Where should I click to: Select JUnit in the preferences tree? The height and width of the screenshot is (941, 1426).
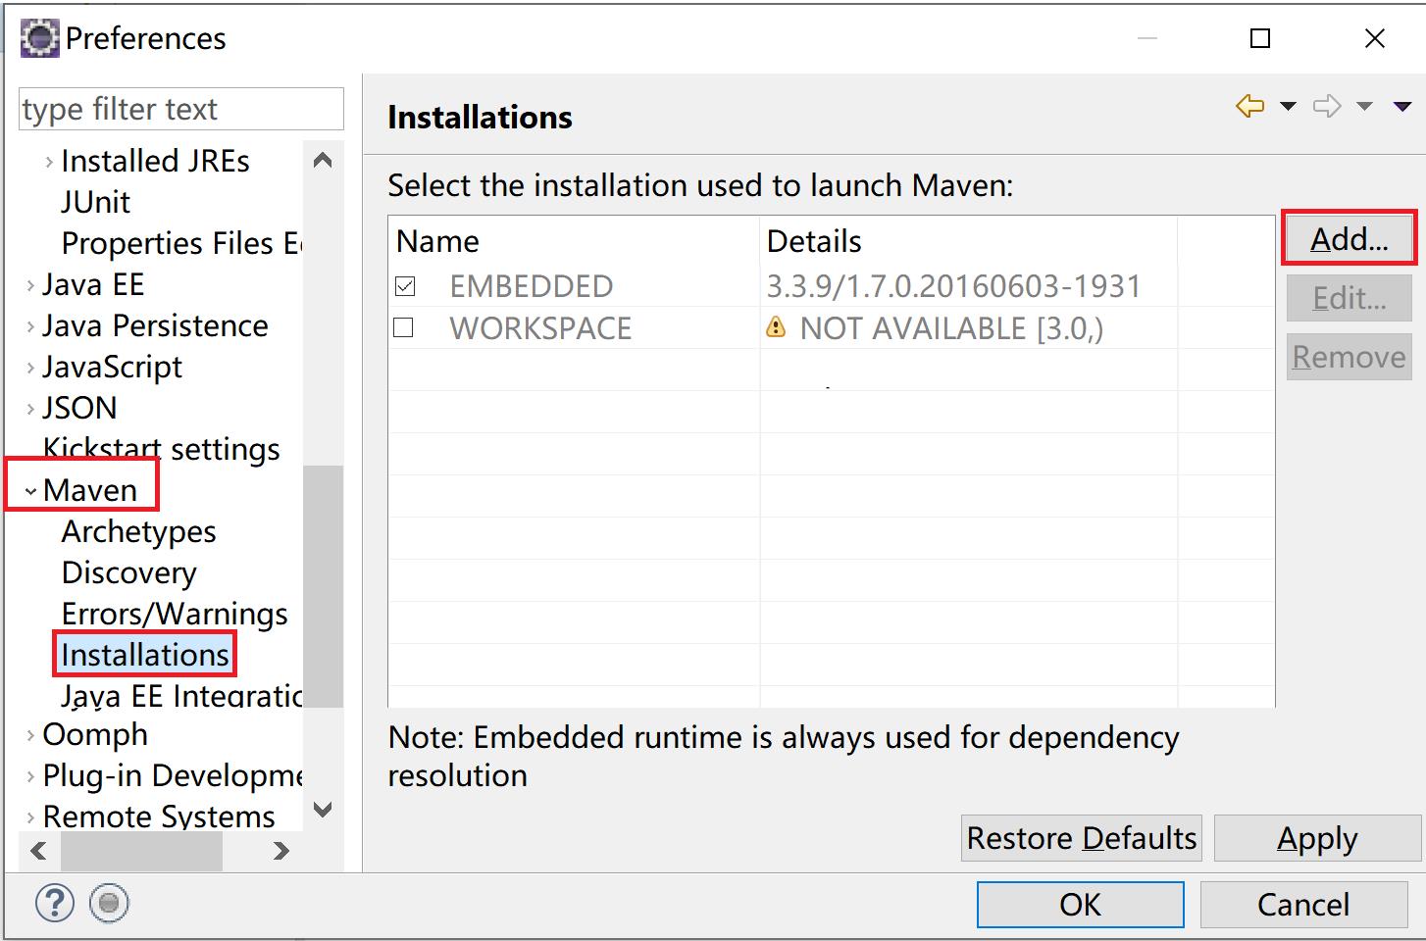tap(95, 202)
